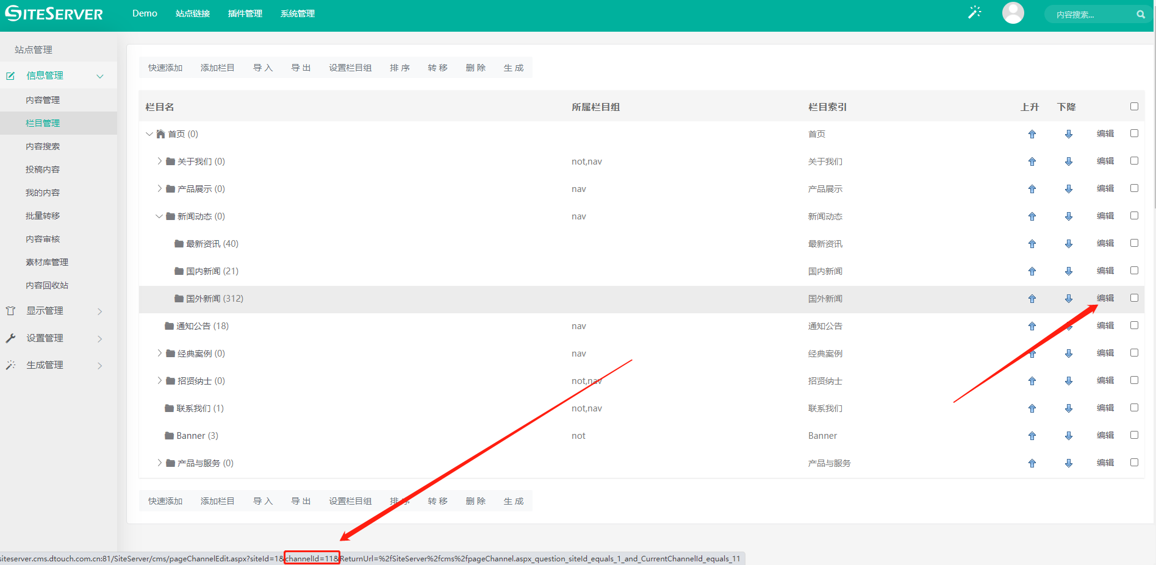
Task: Open the 系统管理 top menu
Action: point(297,13)
